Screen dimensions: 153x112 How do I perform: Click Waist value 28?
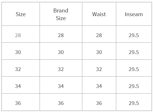pyautogui.click(x=99, y=35)
